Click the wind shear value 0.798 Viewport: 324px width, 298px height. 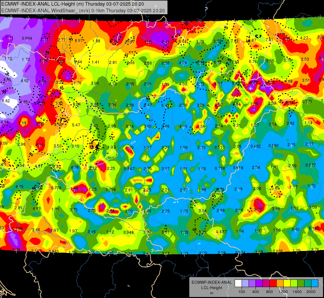click(x=111, y=190)
